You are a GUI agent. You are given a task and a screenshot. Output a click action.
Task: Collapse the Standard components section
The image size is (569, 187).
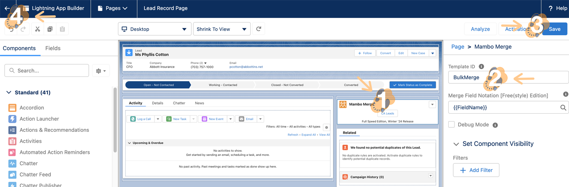[x=9, y=92]
